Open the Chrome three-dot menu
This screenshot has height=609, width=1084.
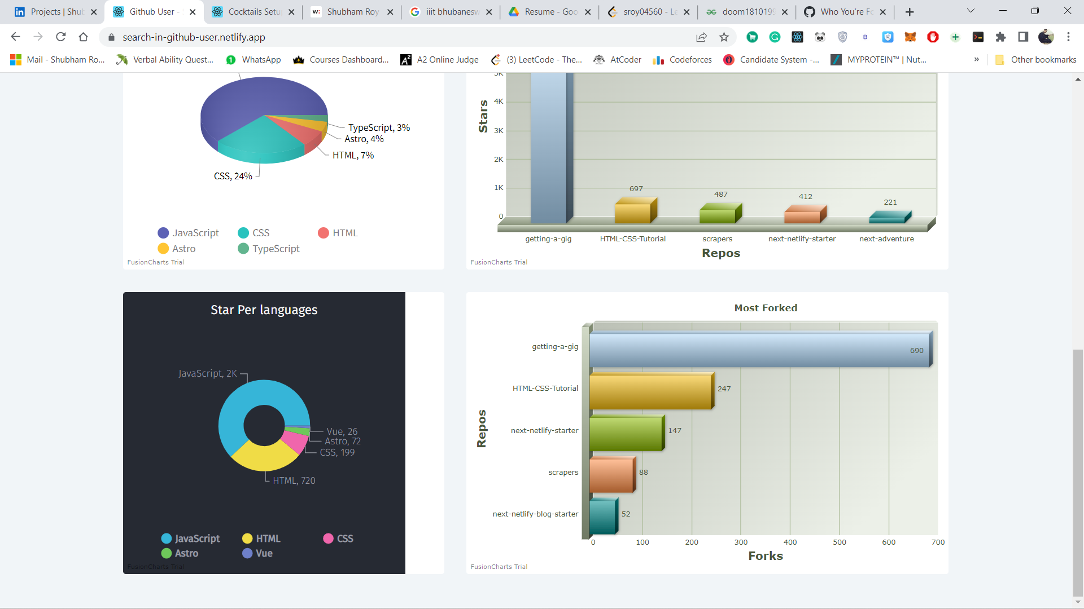(1068, 37)
